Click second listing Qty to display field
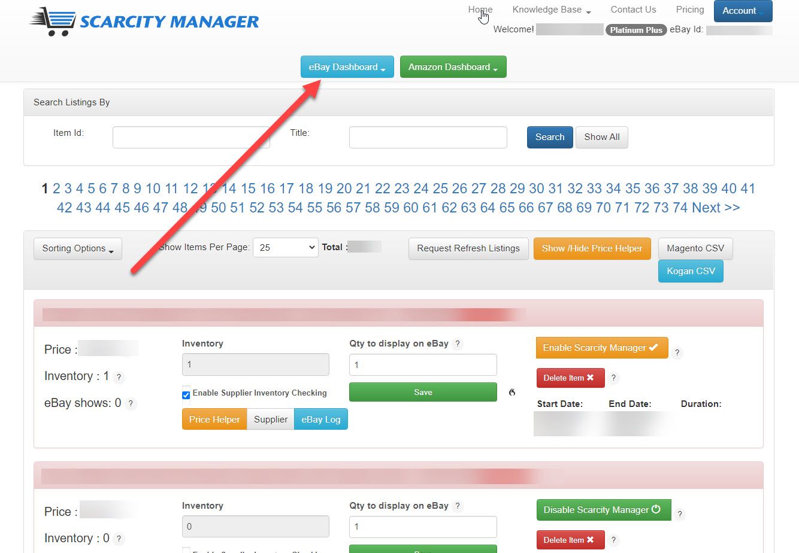Image resolution: width=799 pixels, height=553 pixels. pos(423,527)
